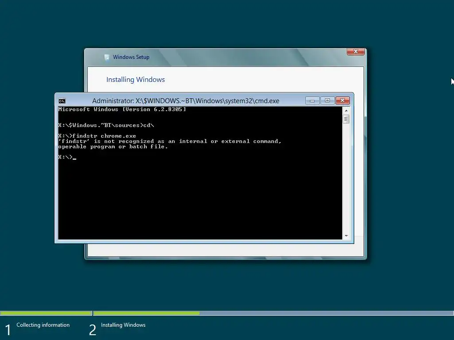
Task: Click 'operable program or batch file.' text
Action: coord(113,147)
